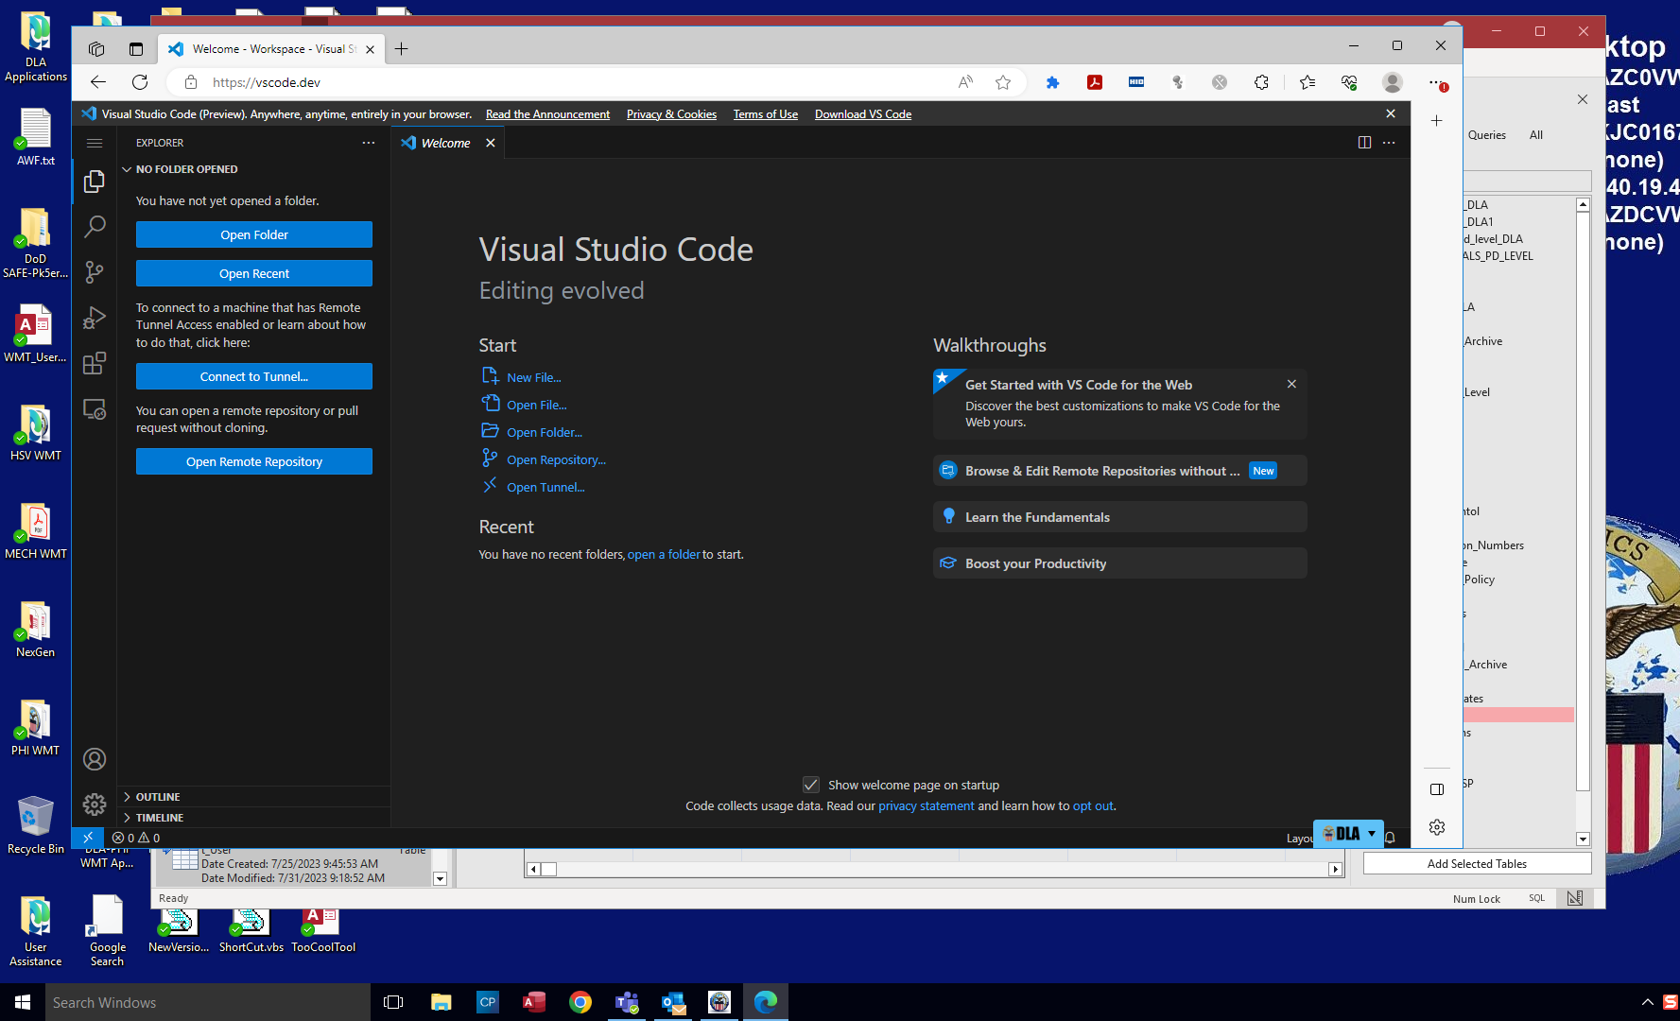Show errors and warnings count in status bar
This screenshot has width=1680, height=1021.
coord(136,838)
